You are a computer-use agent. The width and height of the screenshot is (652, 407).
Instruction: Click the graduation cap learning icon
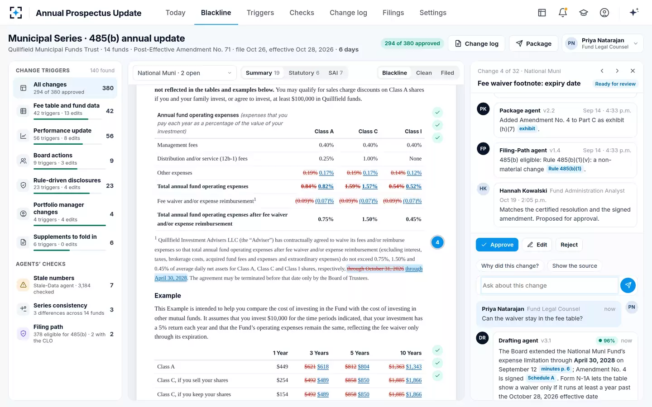click(584, 13)
